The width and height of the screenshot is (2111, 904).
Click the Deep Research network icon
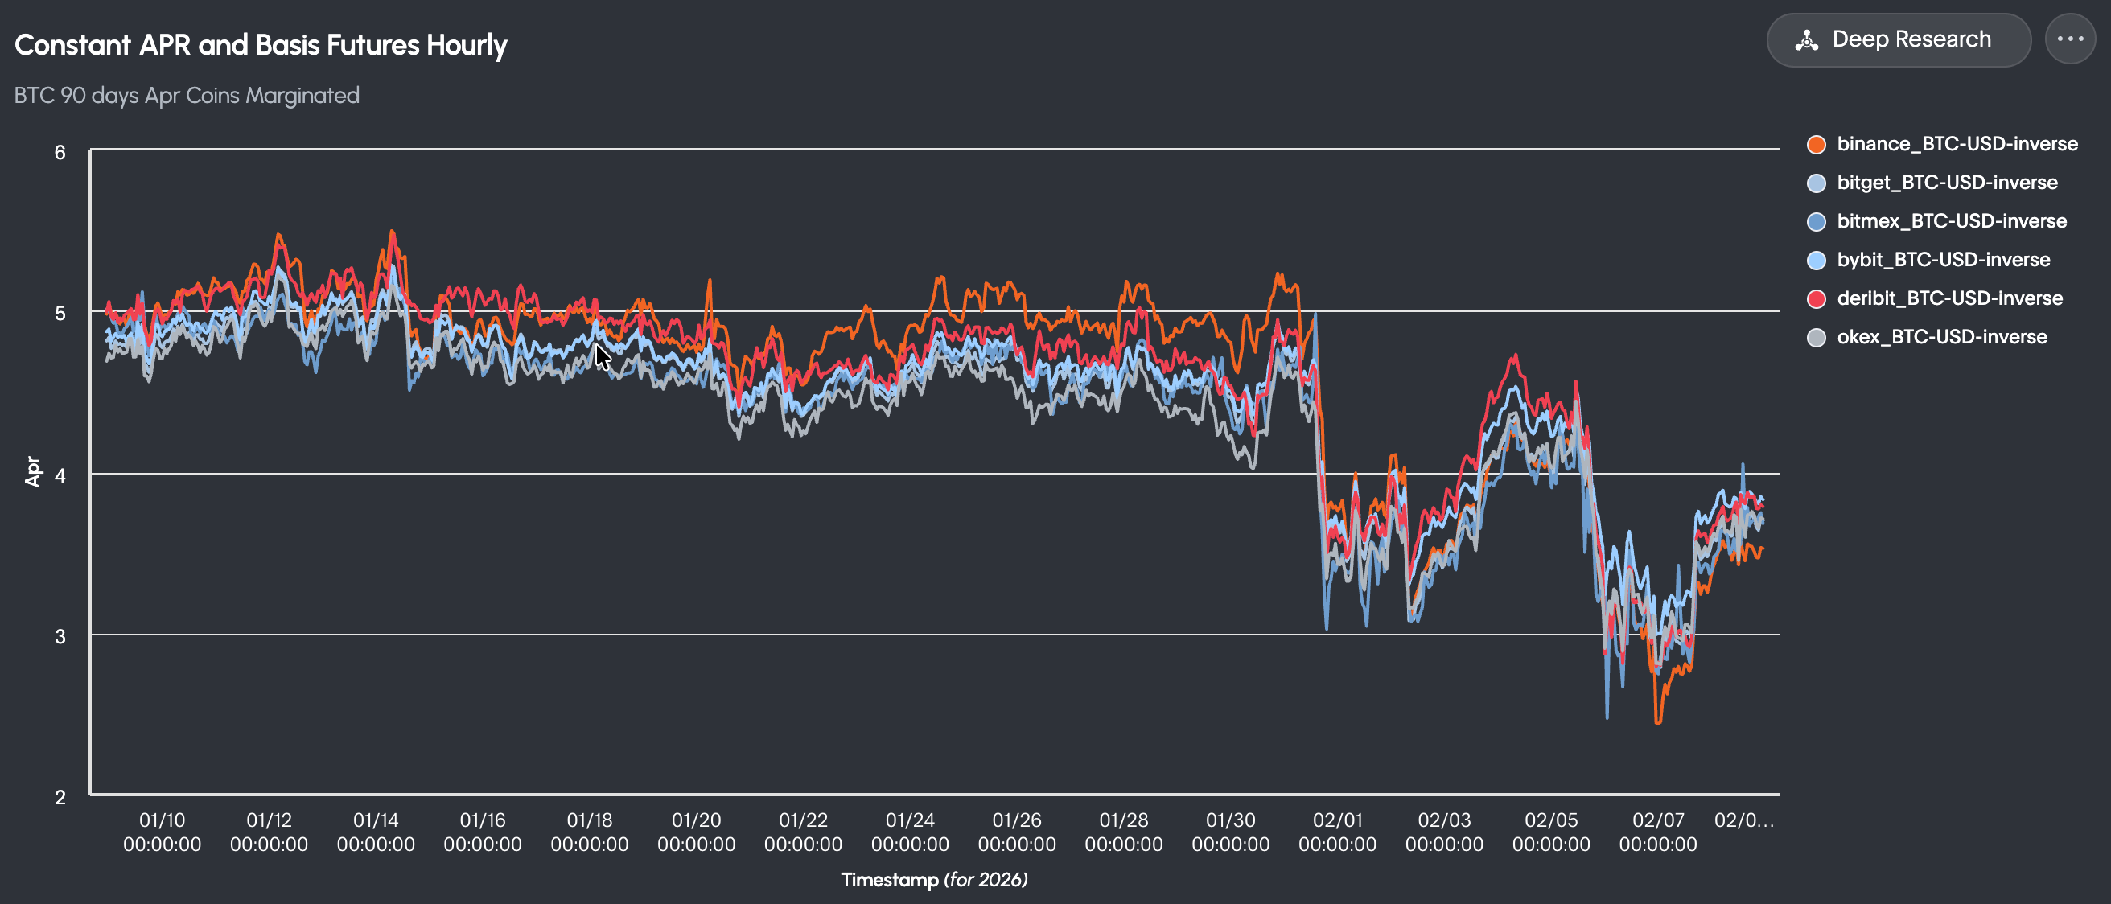coord(1806,40)
